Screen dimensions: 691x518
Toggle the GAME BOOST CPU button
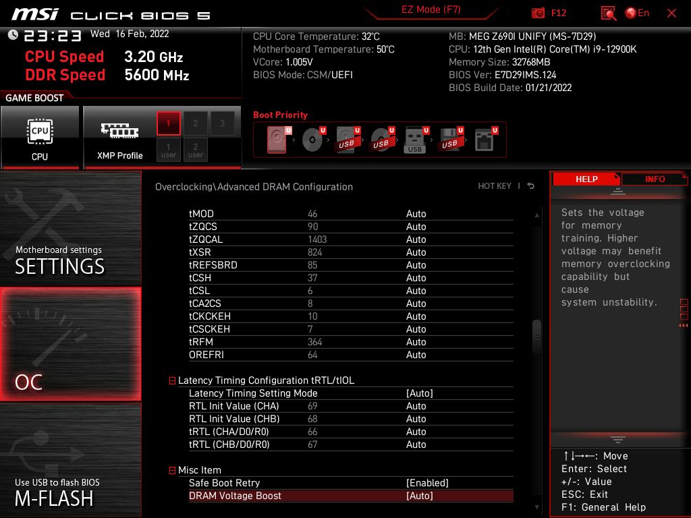[40, 138]
